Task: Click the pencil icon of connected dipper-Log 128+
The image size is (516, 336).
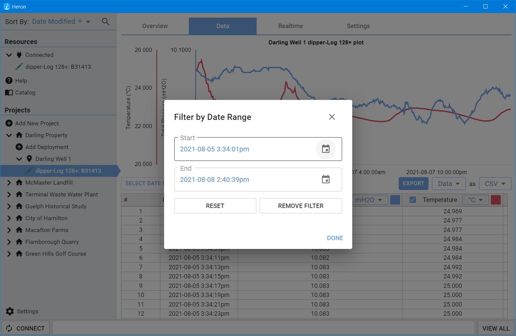Action: (x=19, y=67)
